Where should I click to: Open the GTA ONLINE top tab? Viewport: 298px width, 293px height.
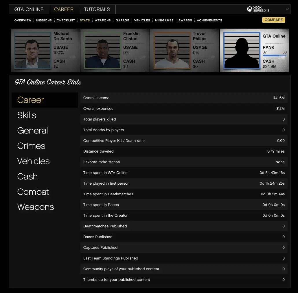pyautogui.click(x=29, y=9)
